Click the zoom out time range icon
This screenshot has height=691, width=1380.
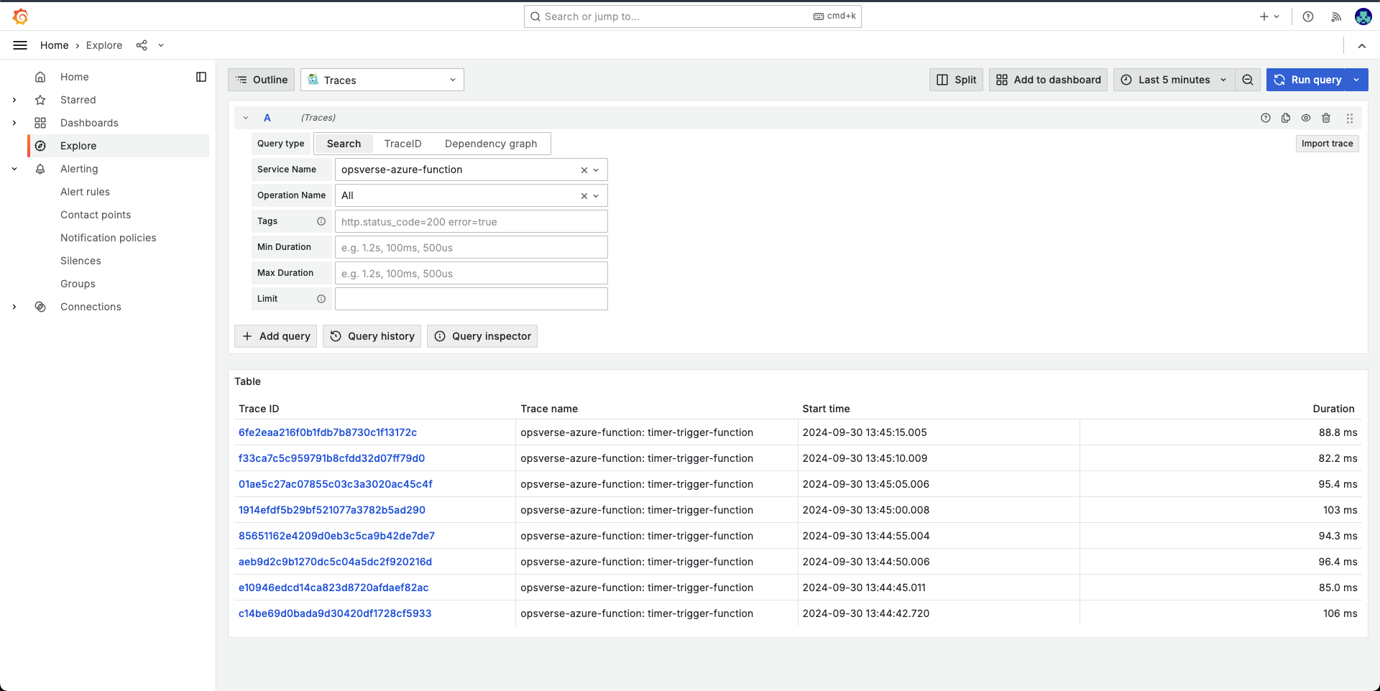pyautogui.click(x=1248, y=80)
